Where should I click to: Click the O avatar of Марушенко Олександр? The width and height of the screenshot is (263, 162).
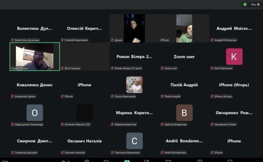34,113
